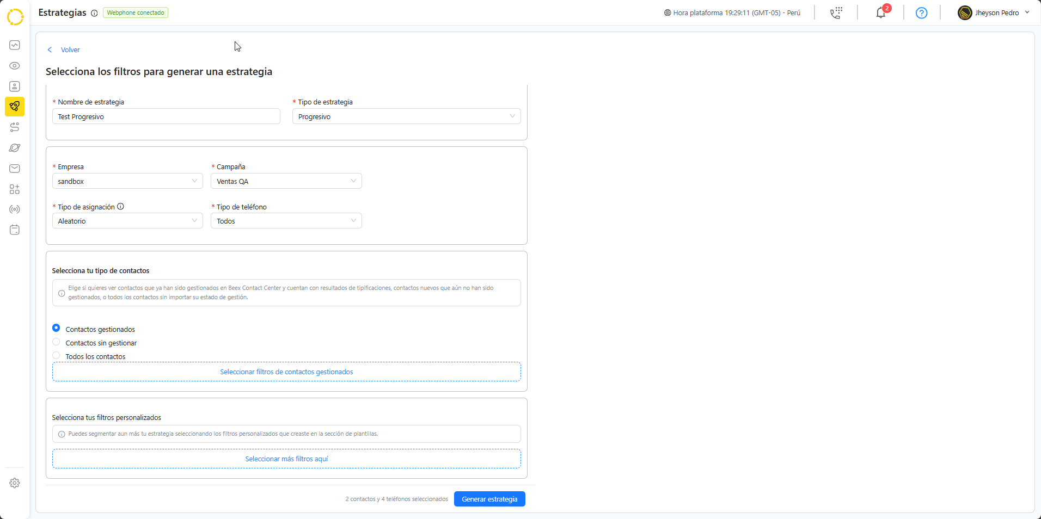1041x519 pixels.
Task: Open the Campaña dropdown
Action: pyautogui.click(x=286, y=181)
